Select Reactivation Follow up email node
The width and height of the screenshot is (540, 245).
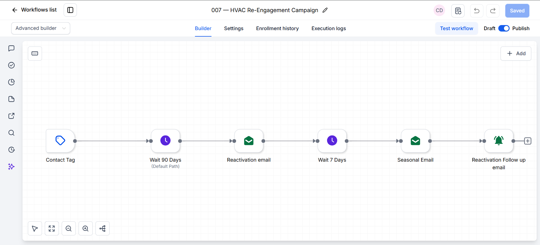(499, 141)
